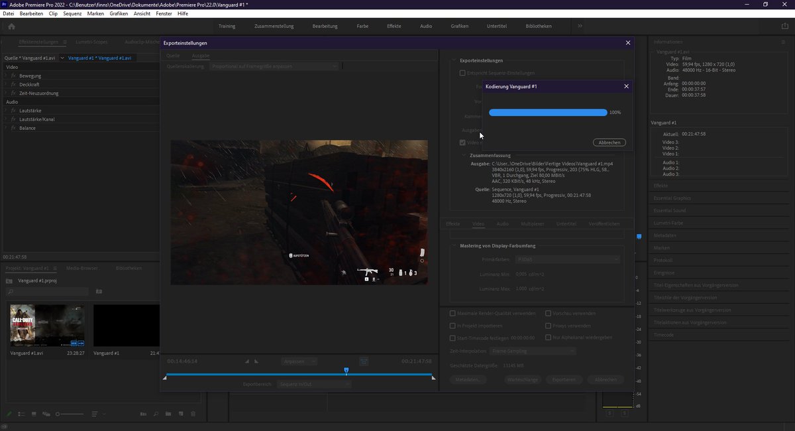Screen dimensions: 795x431
Task: Click the encoding progress bar
Action: (548, 113)
